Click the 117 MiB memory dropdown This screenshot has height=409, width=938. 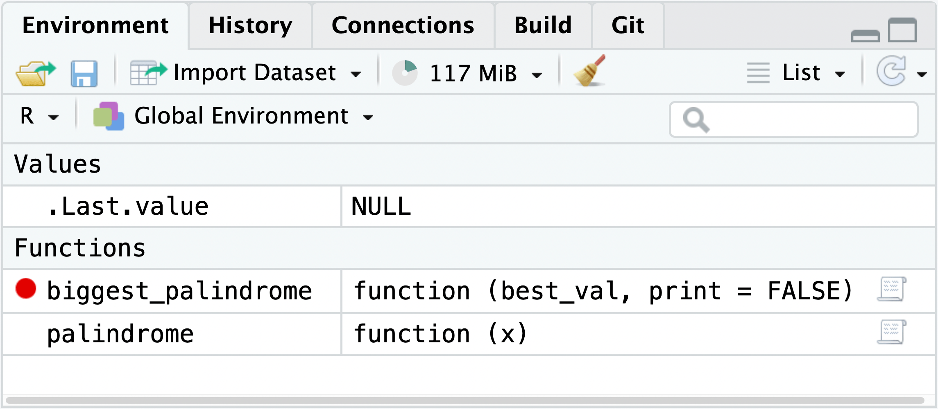click(x=537, y=74)
